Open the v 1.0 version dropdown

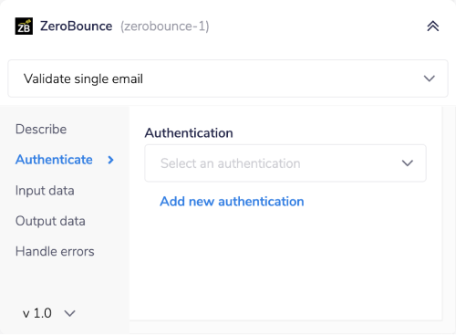(x=49, y=313)
